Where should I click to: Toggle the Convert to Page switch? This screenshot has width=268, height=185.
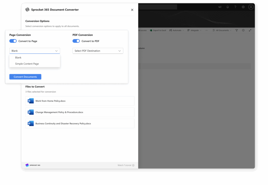click(x=13, y=41)
